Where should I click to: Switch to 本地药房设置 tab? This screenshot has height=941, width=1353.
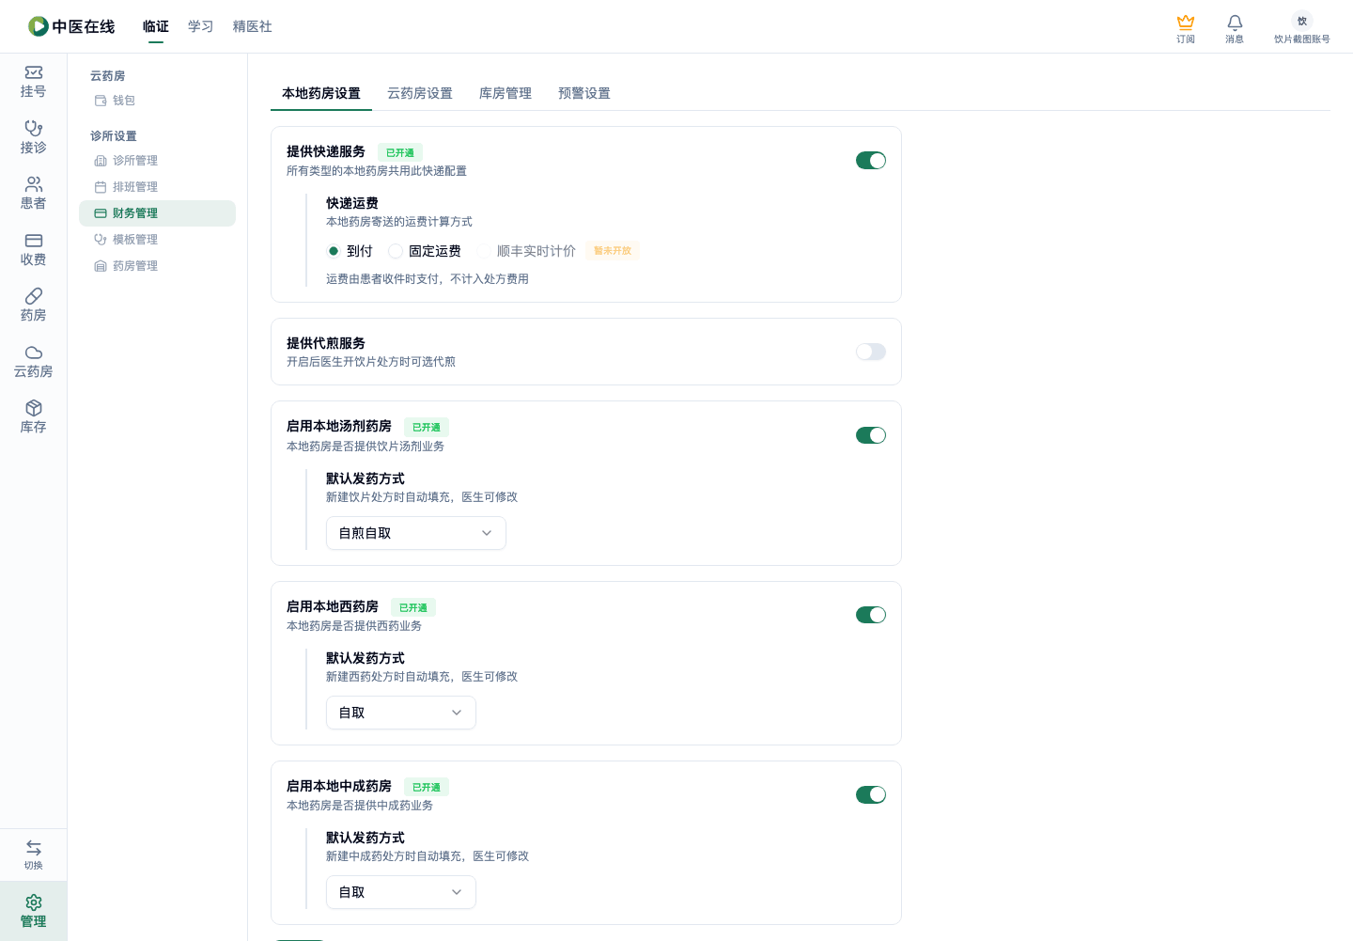tap(321, 93)
